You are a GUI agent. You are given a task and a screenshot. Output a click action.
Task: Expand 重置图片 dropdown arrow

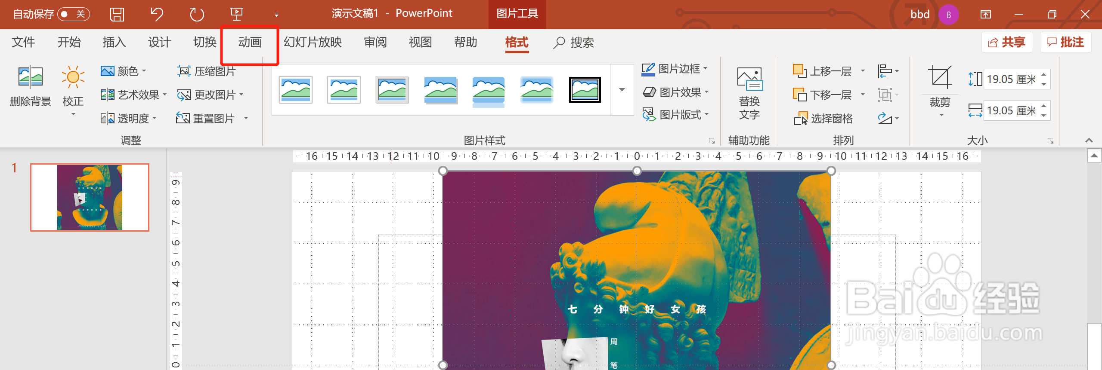coord(246,118)
